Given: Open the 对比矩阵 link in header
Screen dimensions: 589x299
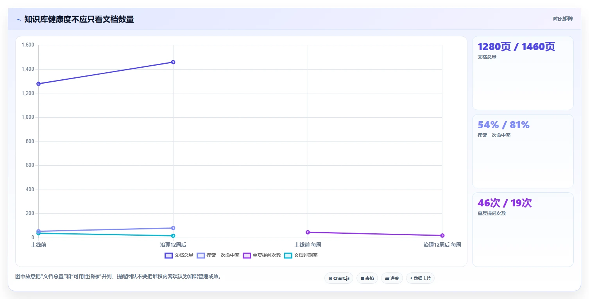Looking at the screenshot, I should coord(562,19).
